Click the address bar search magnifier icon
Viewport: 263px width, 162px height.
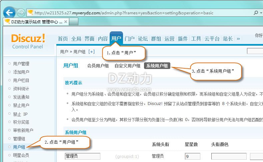coord(256,13)
